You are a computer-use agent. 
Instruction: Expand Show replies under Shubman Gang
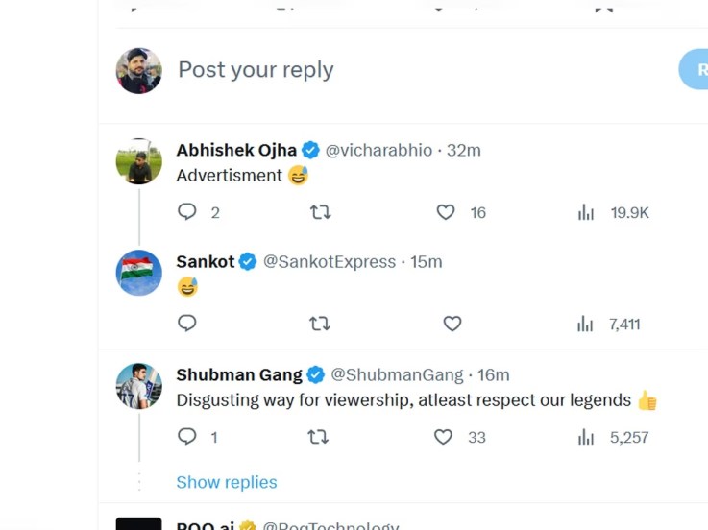(x=227, y=482)
